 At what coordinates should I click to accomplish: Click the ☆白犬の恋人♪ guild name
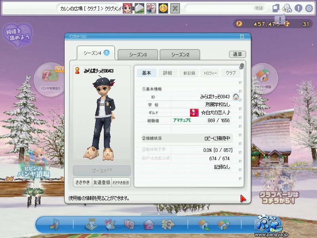pos(216,113)
